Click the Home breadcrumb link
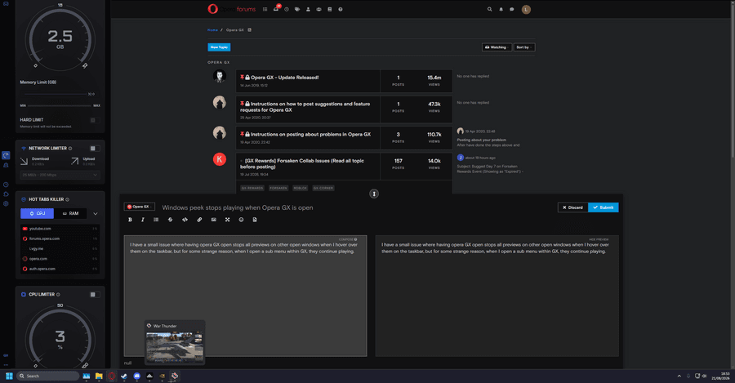 coord(213,30)
